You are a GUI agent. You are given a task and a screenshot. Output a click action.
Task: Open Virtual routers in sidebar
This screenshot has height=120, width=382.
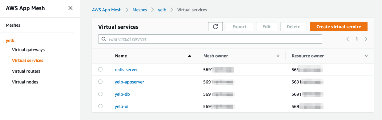point(26,71)
